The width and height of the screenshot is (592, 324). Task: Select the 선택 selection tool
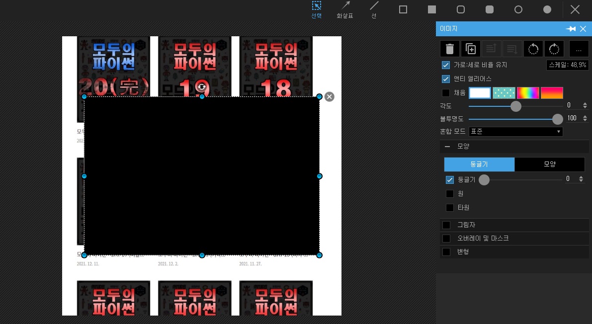coord(317,10)
